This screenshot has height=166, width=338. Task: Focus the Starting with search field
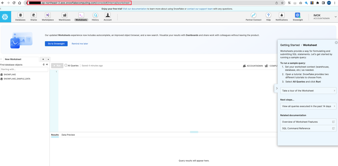(24, 69)
